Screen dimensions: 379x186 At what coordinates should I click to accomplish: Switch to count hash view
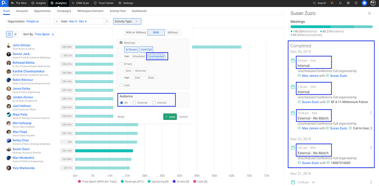coord(15,34)
